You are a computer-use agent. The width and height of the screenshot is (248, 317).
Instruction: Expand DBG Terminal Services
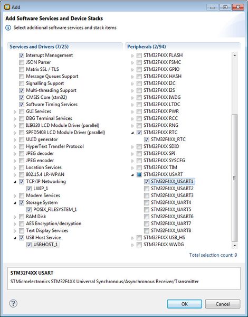[x=15, y=119]
